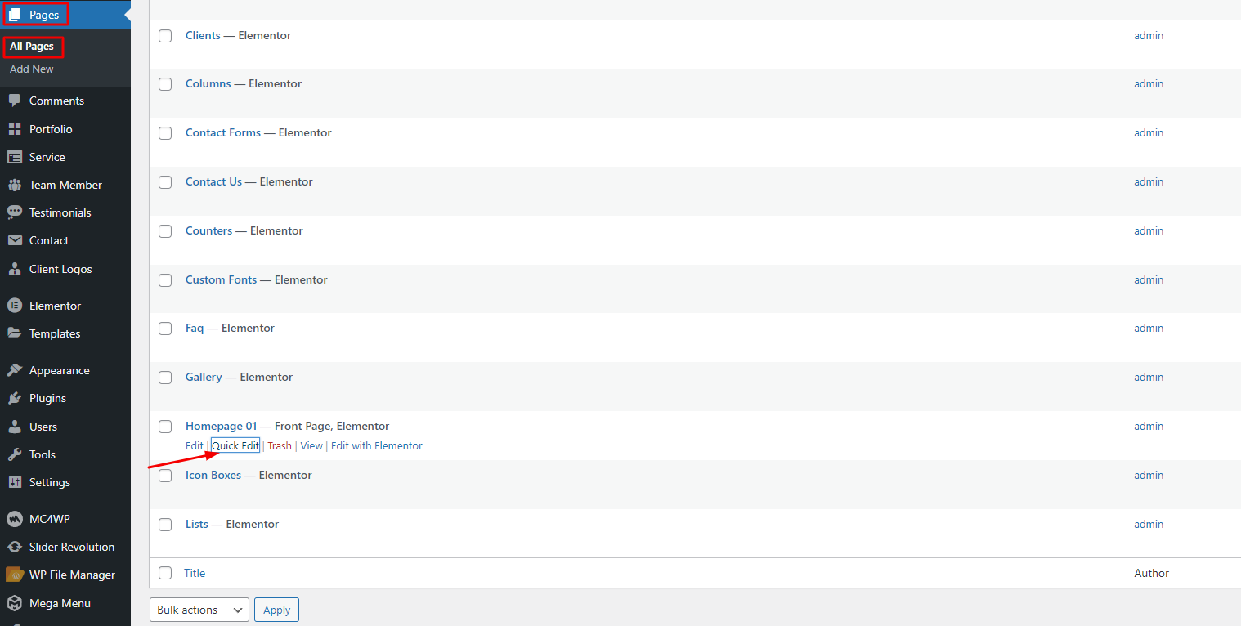Toggle the select-all checkbox beside Title
1241x626 pixels.
pyautogui.click(x=165, y=573)
